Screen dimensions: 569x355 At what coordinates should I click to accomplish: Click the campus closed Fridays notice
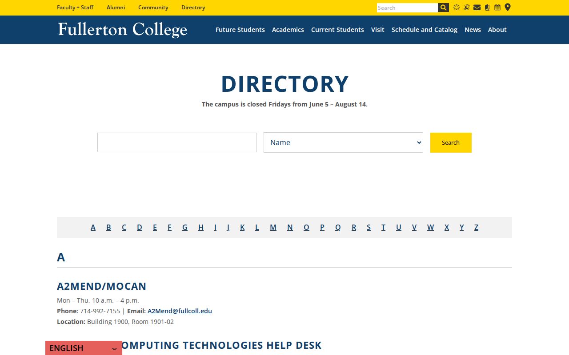284,104
